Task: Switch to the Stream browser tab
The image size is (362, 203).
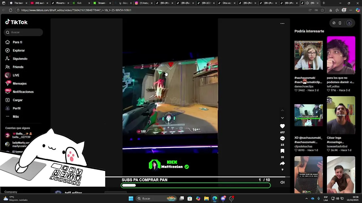Action: (102, 3)
